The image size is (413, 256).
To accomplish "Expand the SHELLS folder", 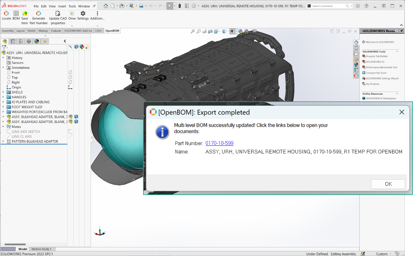I will (3, 92).
